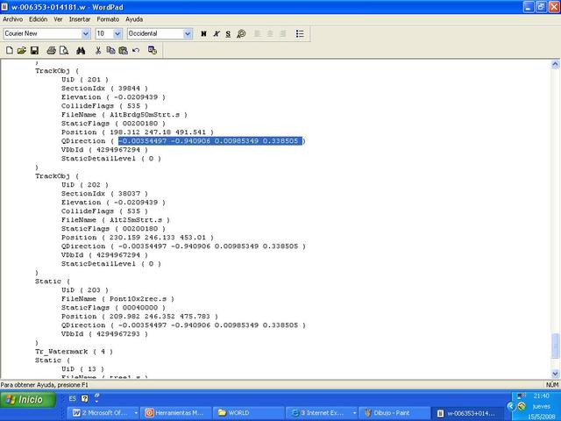Save the document with floppy disk icon

tap(33, 50)
